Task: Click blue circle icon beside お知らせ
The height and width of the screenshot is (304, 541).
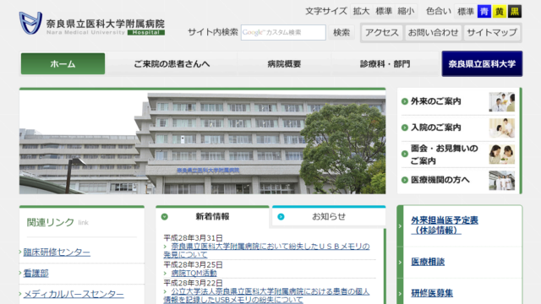Action: pos(281,217)
